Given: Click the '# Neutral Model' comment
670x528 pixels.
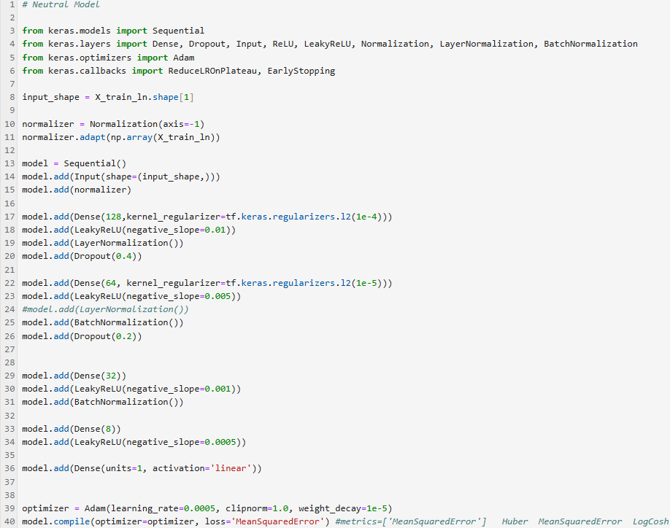Looking at the screenshot, I should click(56, 5).
